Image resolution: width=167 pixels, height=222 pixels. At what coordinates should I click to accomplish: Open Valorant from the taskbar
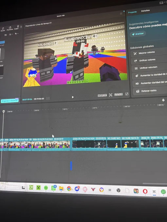tap(93, 189)
